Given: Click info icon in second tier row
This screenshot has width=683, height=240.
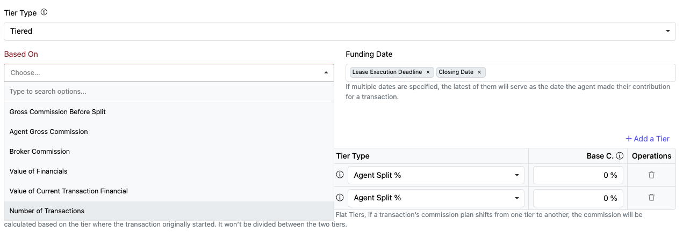Looking at the screenshot, I should point(340,198).
